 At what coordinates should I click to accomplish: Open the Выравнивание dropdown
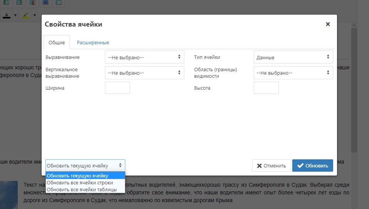pos(145,57)
